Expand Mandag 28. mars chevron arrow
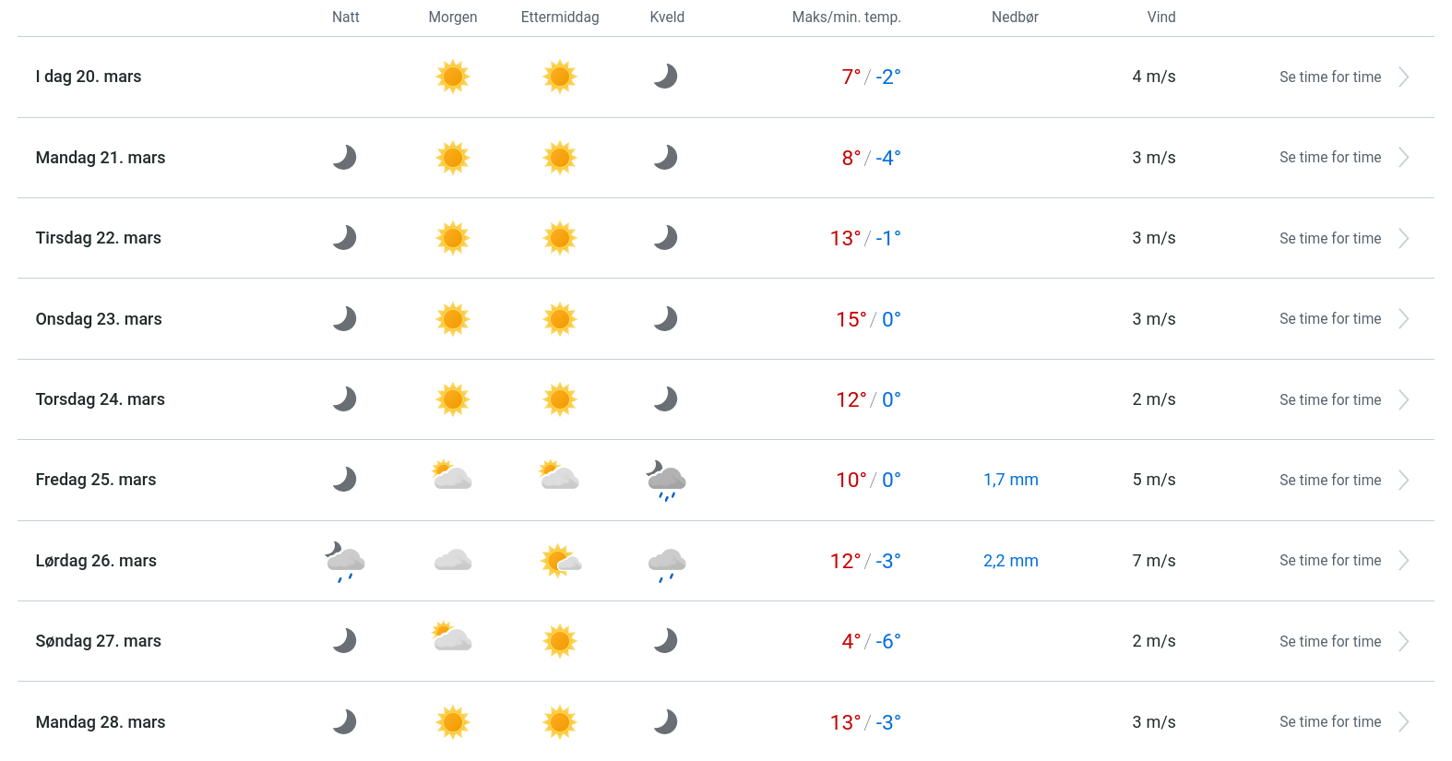Screen dimensions: 1452x761 tap(1403, 722)
